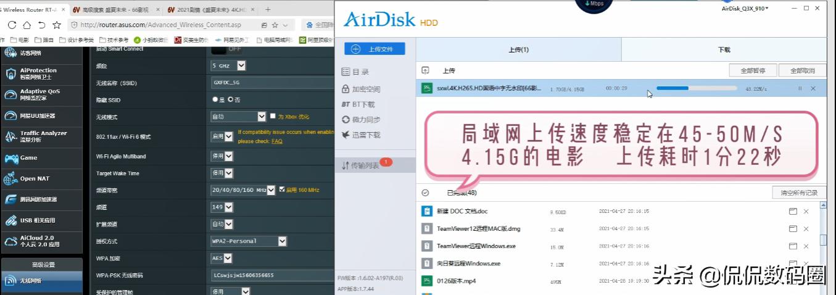
Task: Open the 802.11ax / Wi-Fi 6 模式 dropdown
Action: 222,136
